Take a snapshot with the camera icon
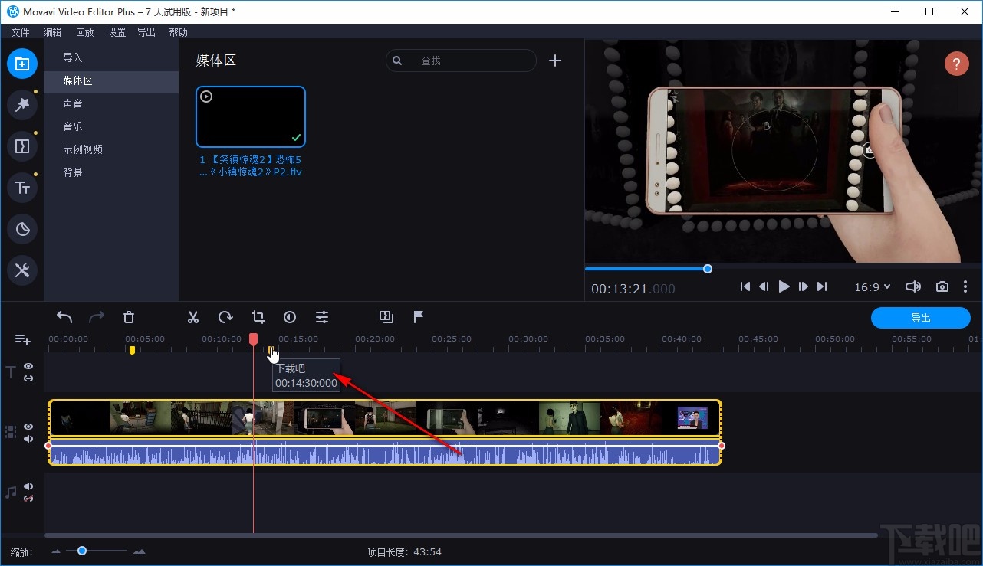The width and height of the screenshot is (983, 566). click(x=942, y=286)
